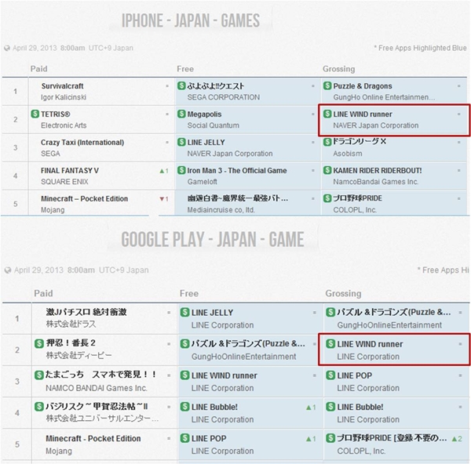This screenshot has height=464, width=471.
Task: Click the SEGA CORPORATION publisher text
Action: (224, 97)
